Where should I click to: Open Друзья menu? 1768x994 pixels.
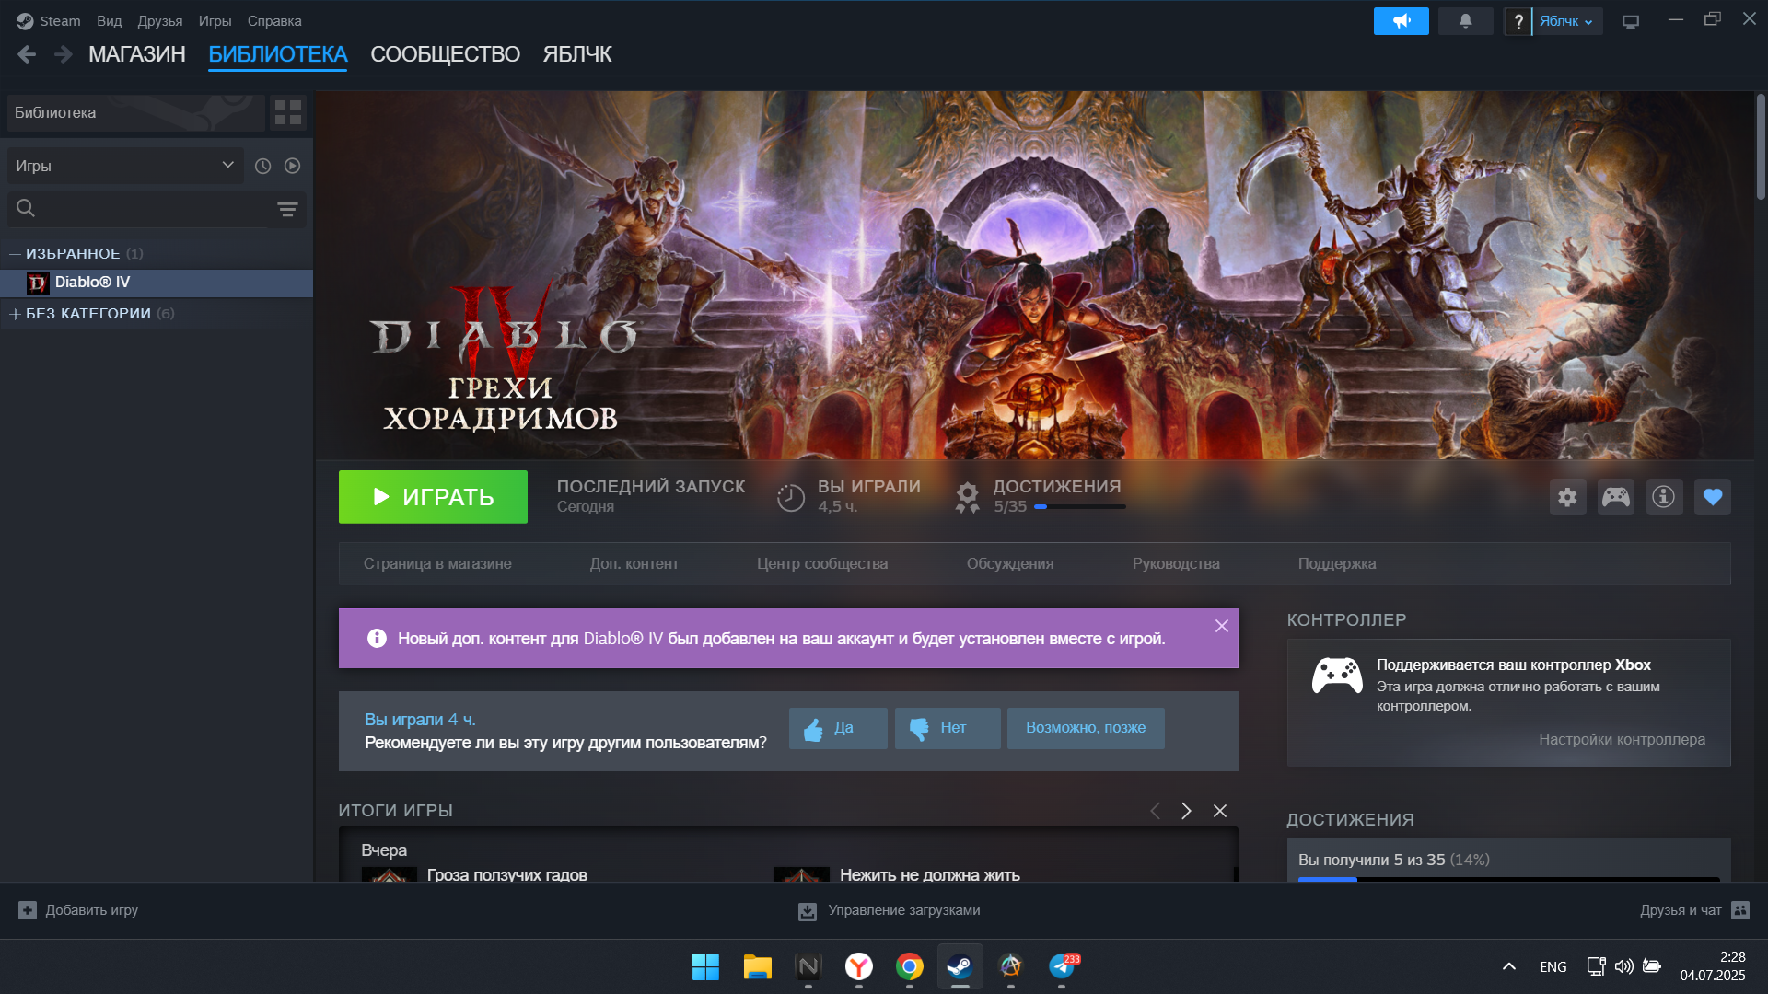[159, 20]
